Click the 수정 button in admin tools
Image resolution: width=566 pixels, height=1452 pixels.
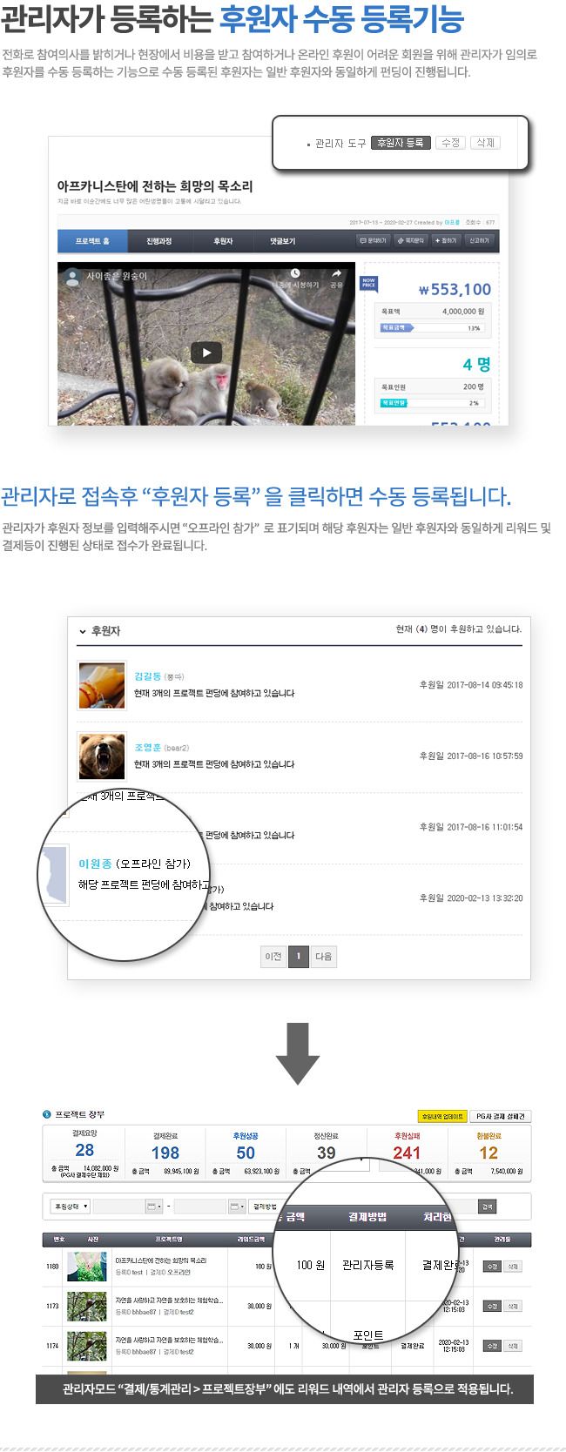[450, 143]
